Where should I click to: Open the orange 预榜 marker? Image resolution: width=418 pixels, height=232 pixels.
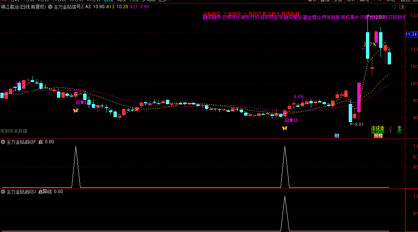(x=378, y=136)
